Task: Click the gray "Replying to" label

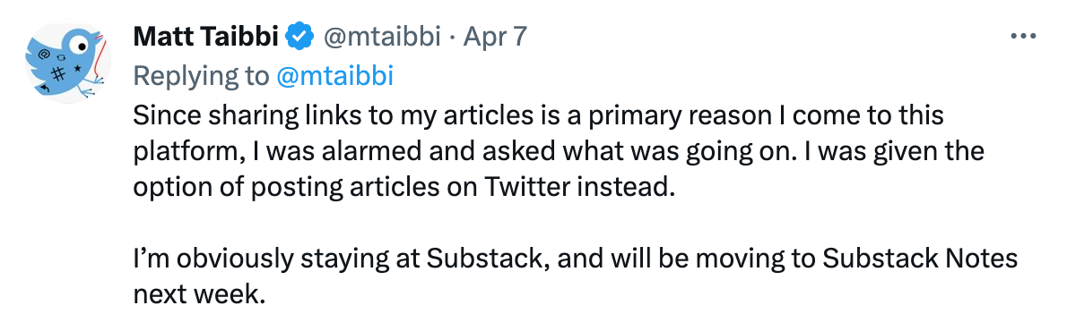Action: pyautogui.click(x=202, y=76)
